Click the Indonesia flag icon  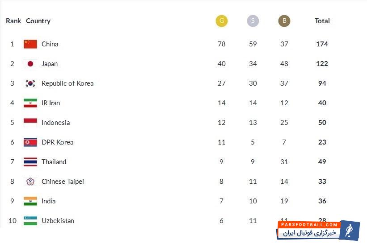[x=30, y=123]
